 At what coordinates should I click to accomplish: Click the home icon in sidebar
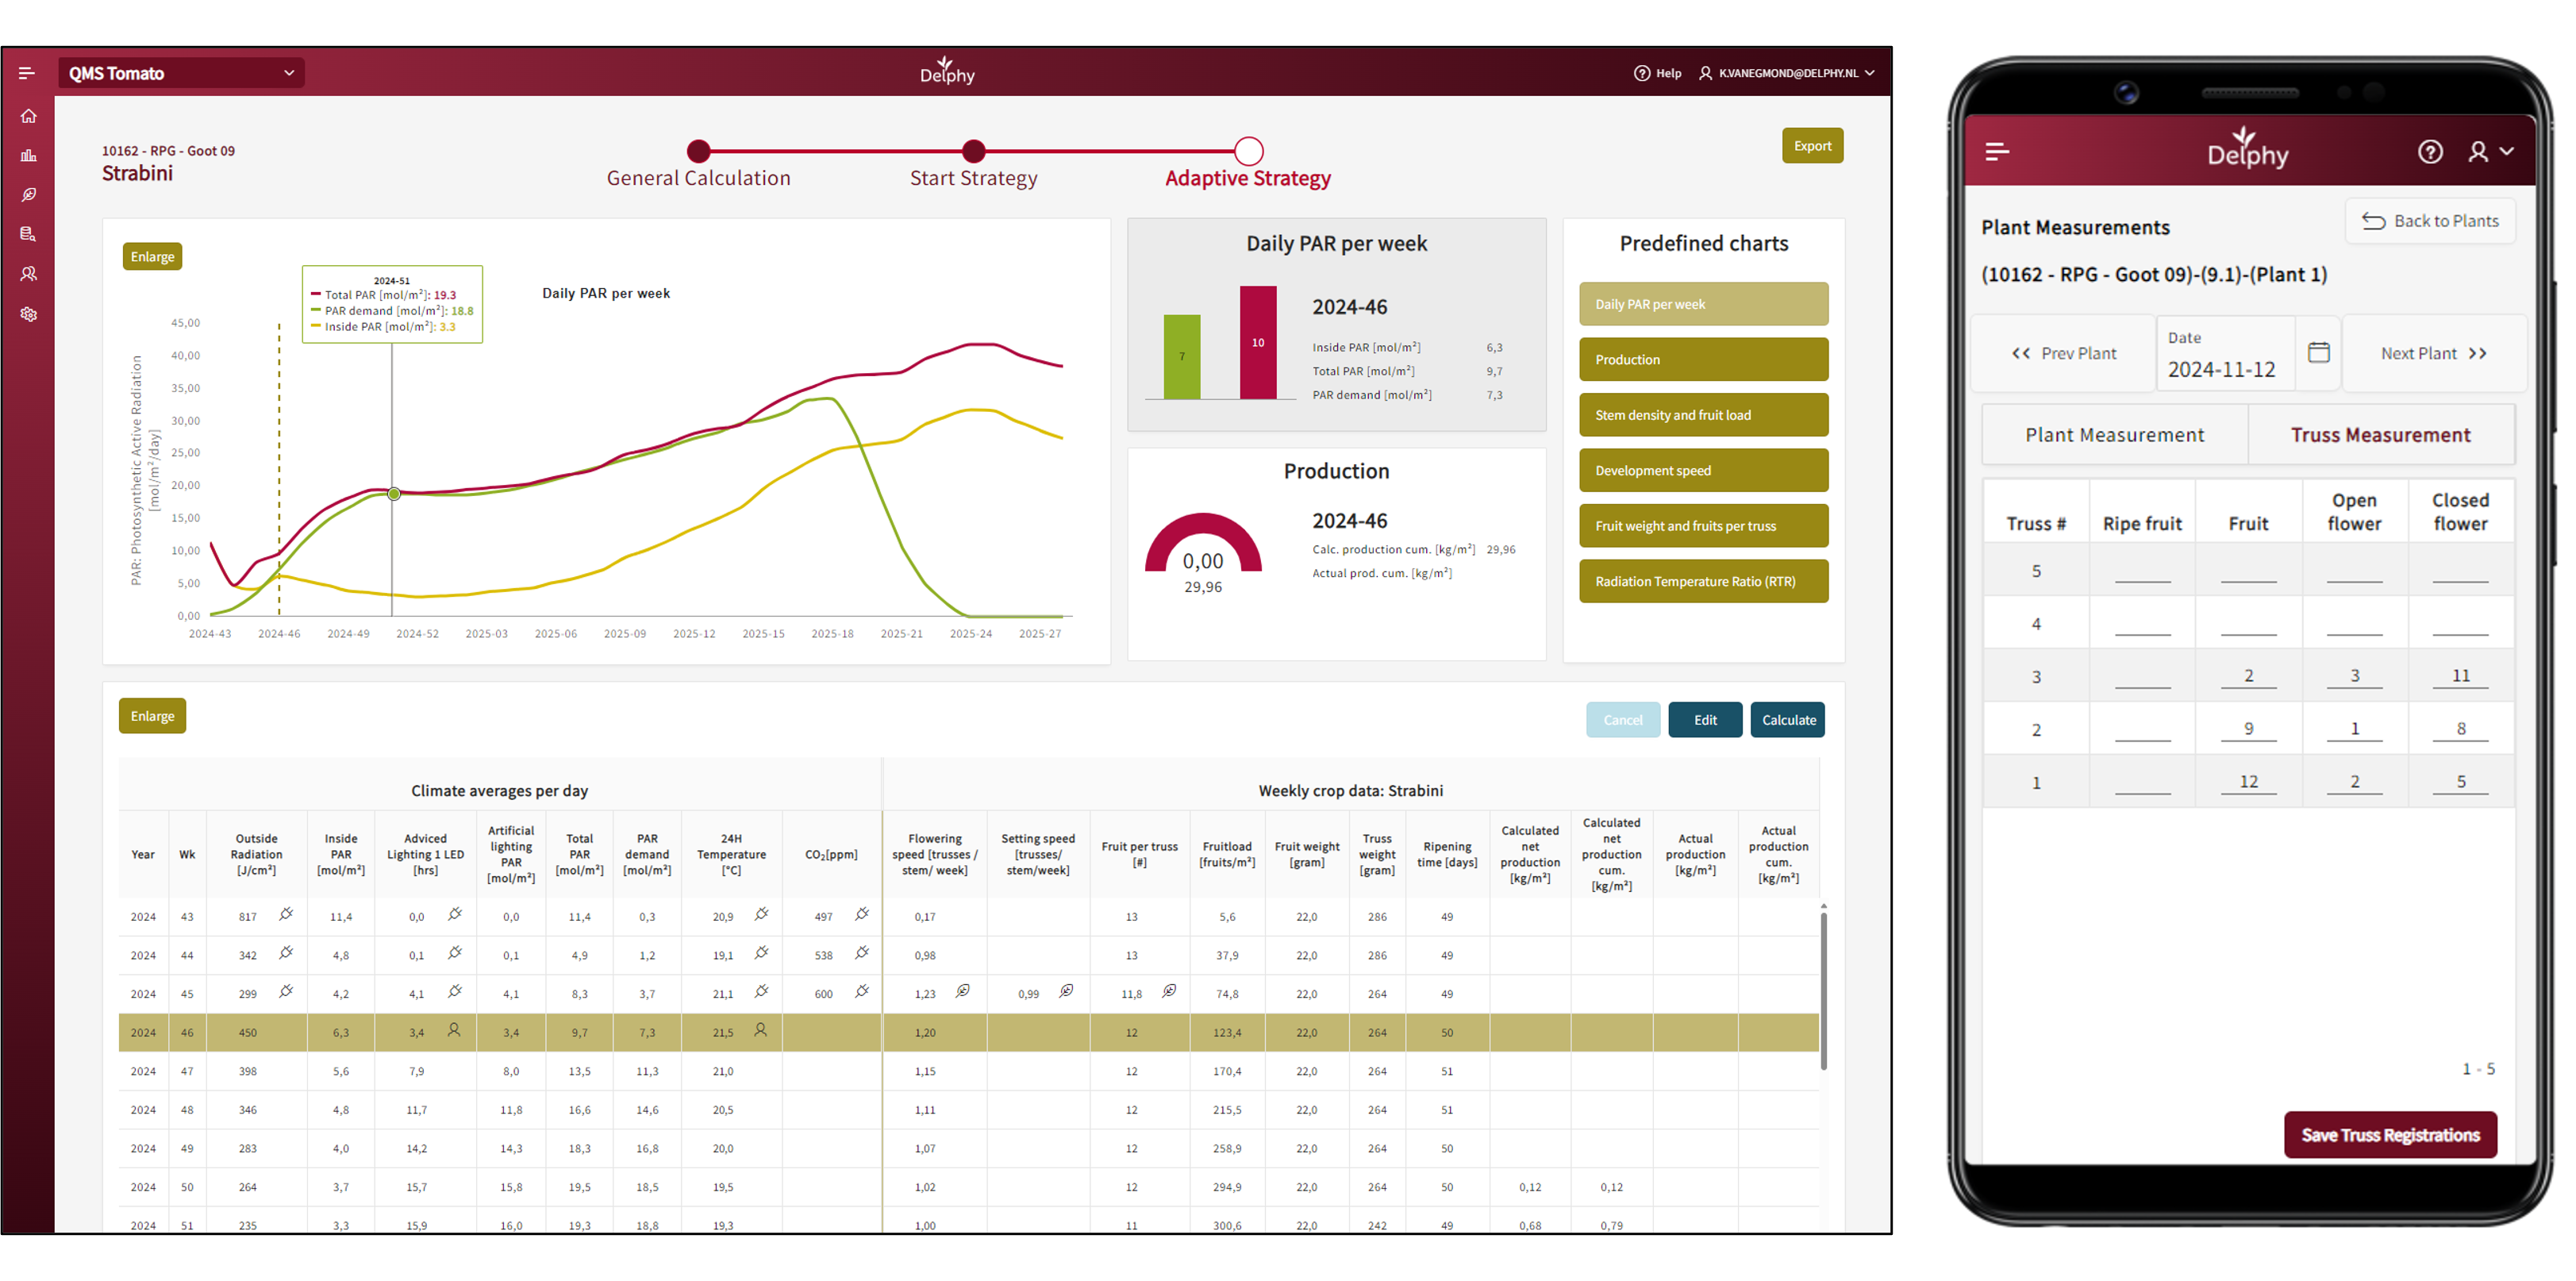[x=28, y=116]
